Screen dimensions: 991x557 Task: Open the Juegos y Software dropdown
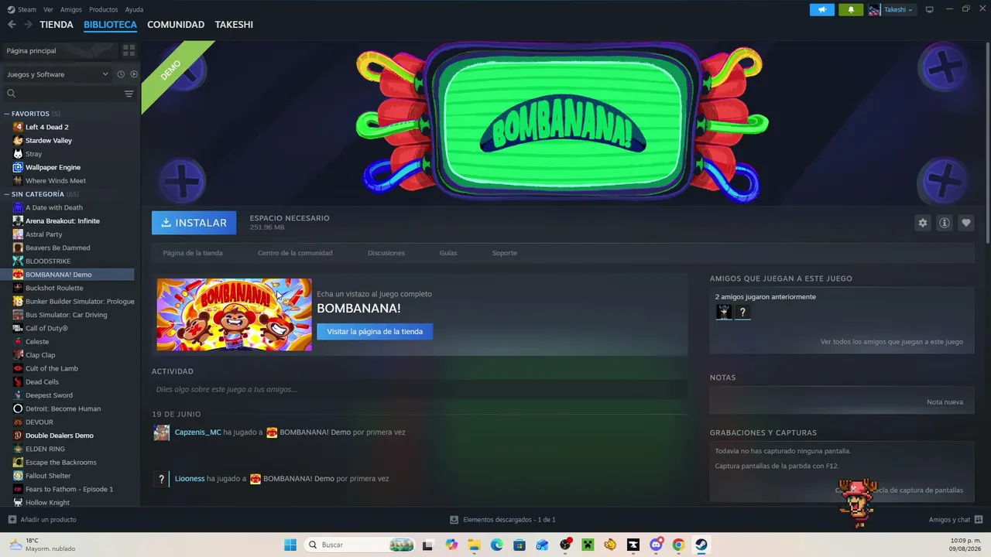pos(58,74)
